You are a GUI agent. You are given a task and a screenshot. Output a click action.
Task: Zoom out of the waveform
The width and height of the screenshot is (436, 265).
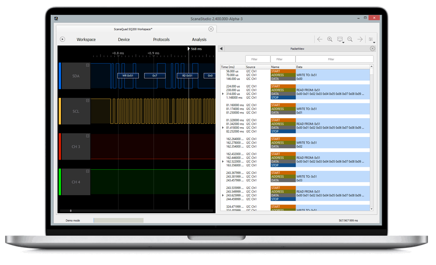(350, 39)
